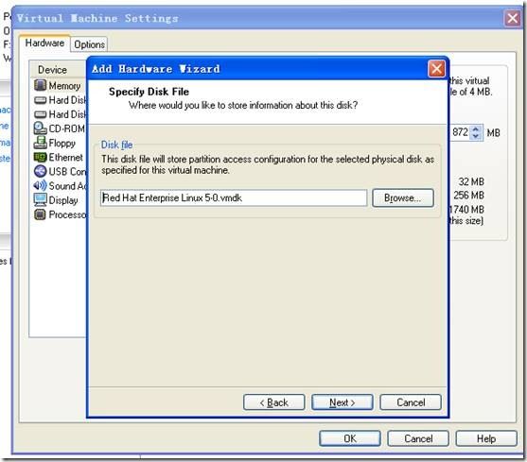Select the second Hard Disk device icon
Screen dimensions: 527x462
click(x=41, y=114)
